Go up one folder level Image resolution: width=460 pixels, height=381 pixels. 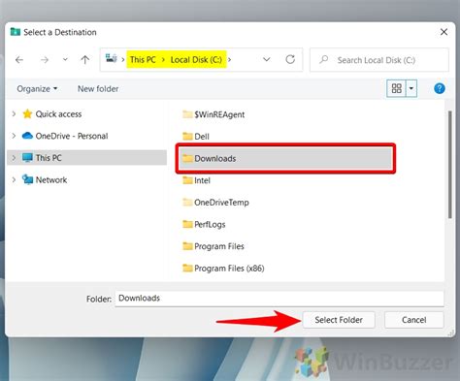tap(85, 59)
